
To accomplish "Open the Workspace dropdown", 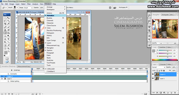I will [123, 7].
